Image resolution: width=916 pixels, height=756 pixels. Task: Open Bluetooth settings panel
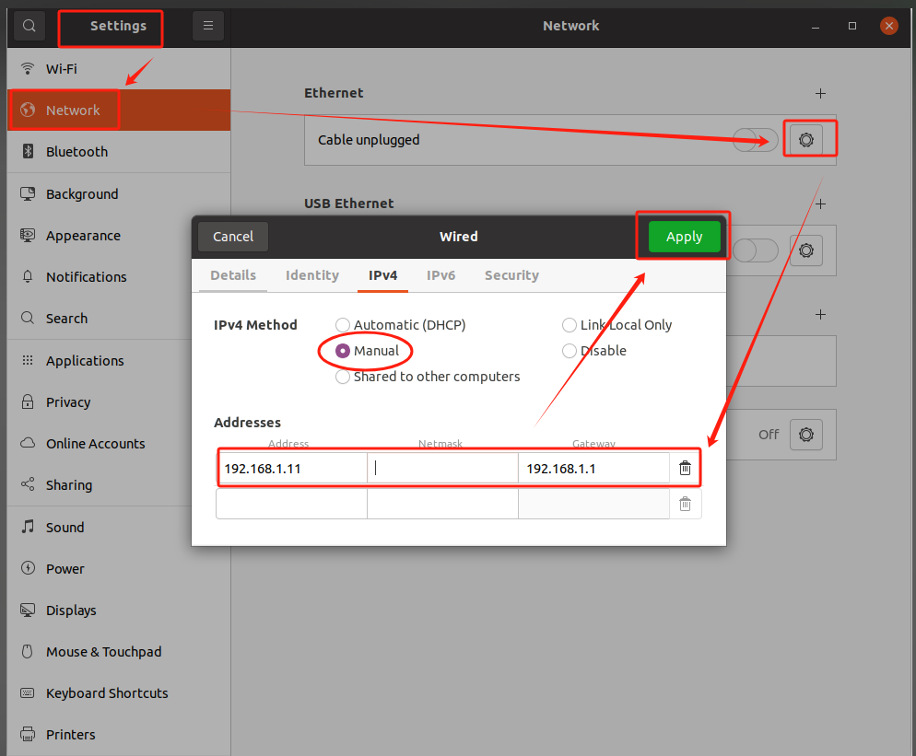(119, 152)
